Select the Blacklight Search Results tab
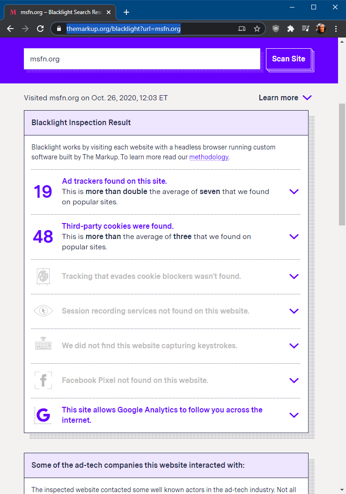346x494 pixels. pyautogui.click(x=59, y=12)
